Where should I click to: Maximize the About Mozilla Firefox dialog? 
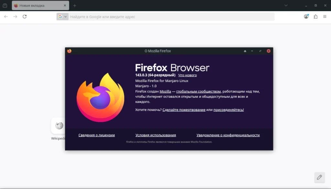(x=260, y=51)
